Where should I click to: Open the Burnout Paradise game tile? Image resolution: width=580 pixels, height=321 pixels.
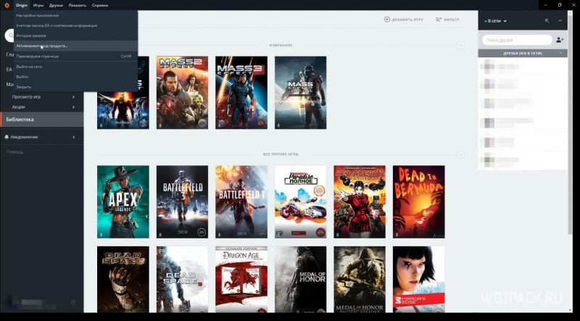[x=301, y=202]
